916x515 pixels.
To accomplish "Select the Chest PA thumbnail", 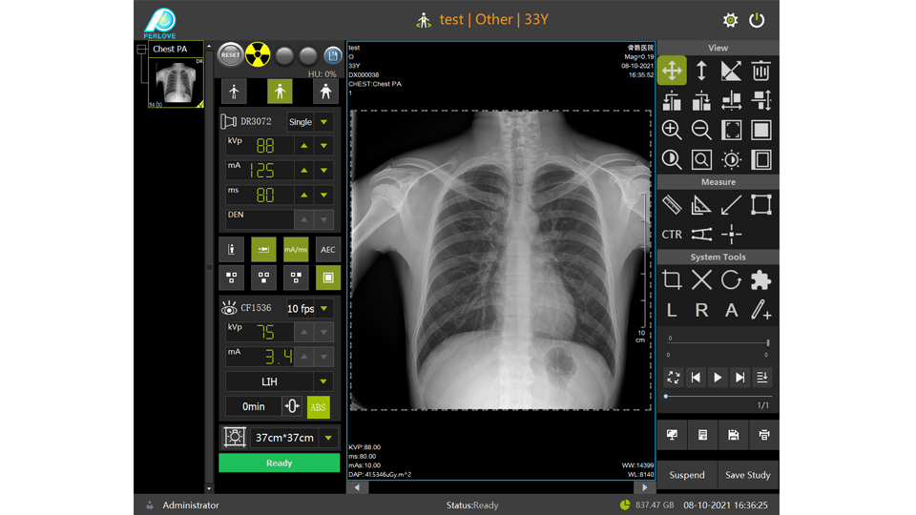I will pos(176,82).
